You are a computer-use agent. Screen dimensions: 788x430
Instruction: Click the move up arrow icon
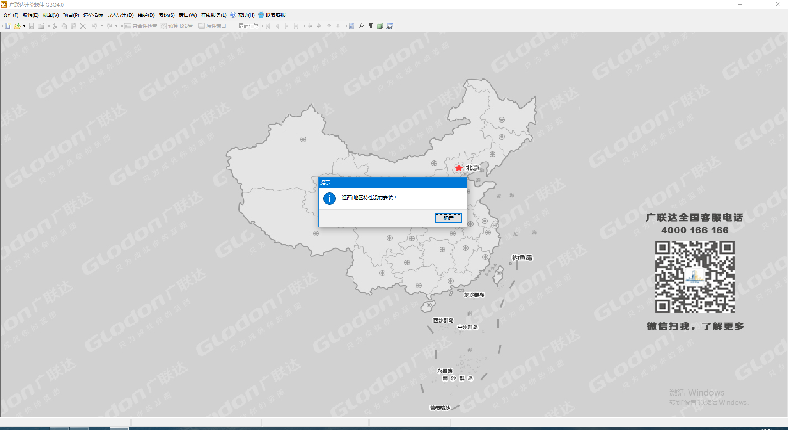[x=329, y=26]
